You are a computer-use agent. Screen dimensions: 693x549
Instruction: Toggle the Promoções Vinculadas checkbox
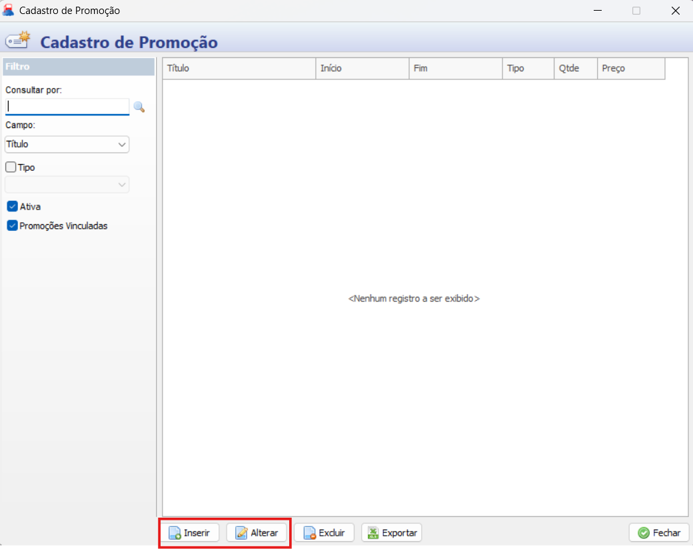point(12,226)
